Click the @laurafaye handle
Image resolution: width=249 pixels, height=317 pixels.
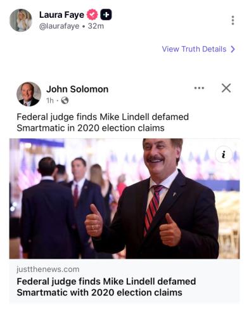[x=59, y=26]
